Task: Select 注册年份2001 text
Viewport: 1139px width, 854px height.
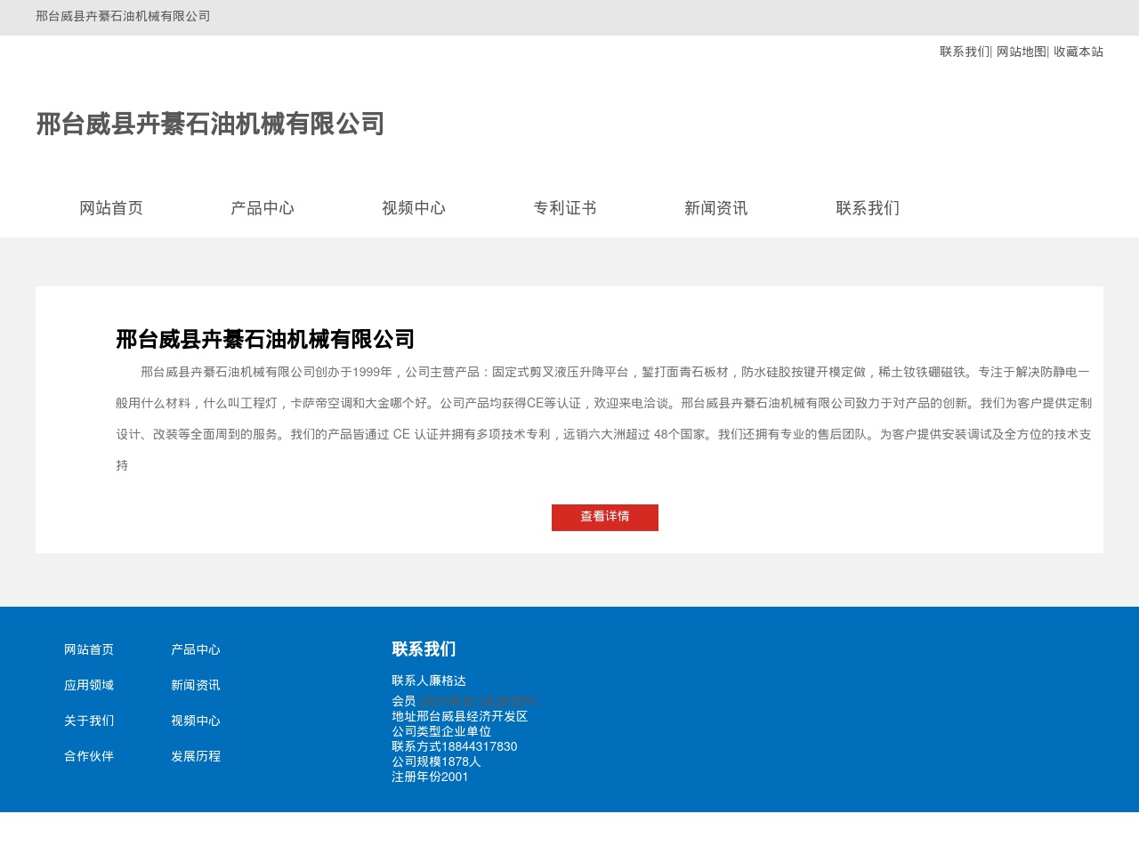Action: (430, 777)
